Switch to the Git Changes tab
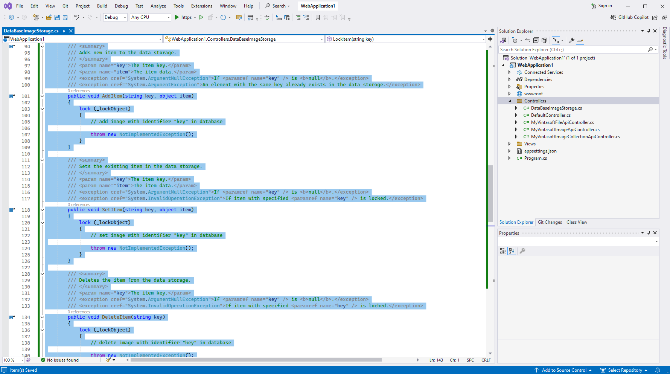This screenshot has height=374, width=670. click(550, 222)
